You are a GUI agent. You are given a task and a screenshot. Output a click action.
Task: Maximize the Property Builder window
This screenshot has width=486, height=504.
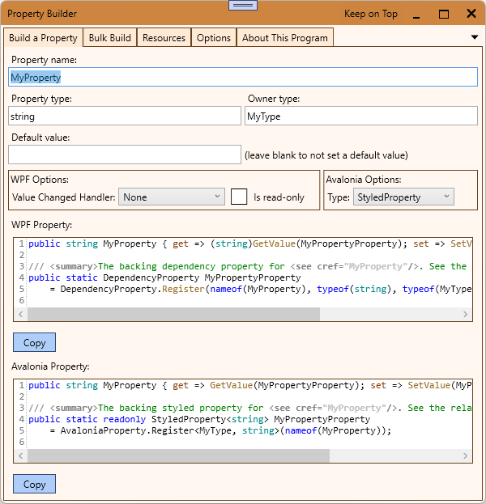444,14
